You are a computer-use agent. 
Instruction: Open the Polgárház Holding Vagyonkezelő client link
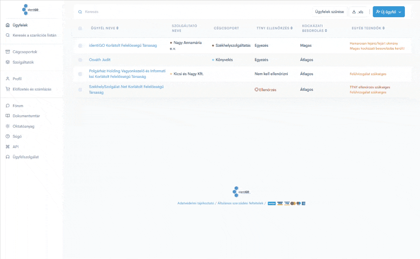(x=127, y=74)
